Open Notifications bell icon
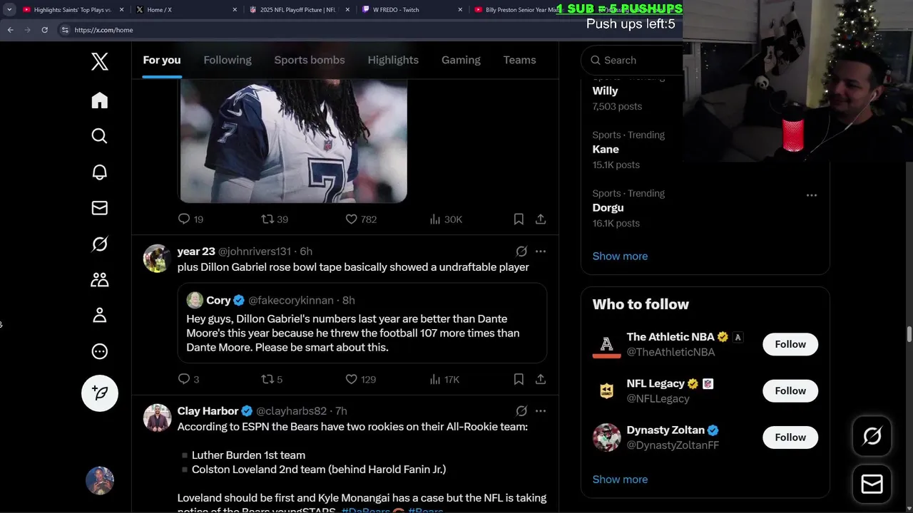913x513 pixels. 100,172
